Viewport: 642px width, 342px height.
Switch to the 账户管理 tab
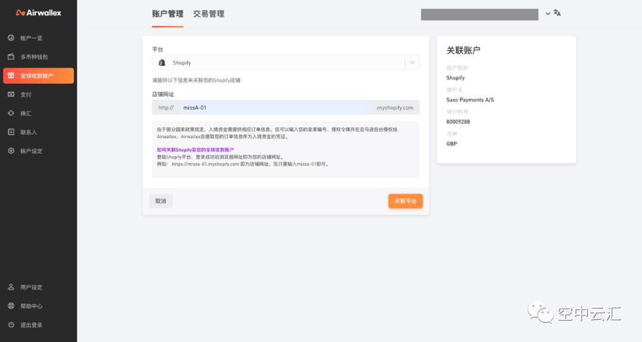click(168, 14)
